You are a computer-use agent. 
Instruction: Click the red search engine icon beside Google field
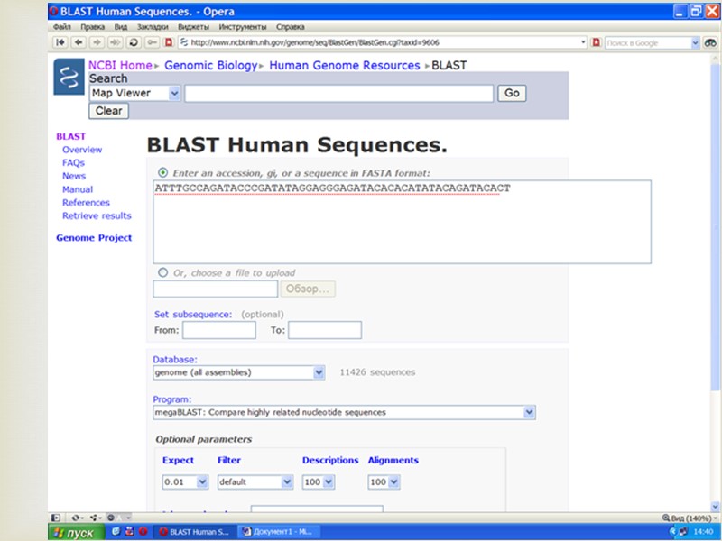[597, 42]
